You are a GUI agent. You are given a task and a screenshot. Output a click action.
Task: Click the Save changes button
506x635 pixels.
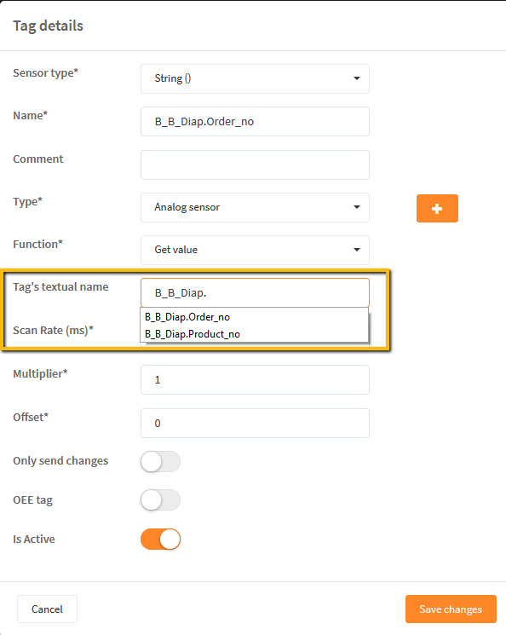coord(451,609)
